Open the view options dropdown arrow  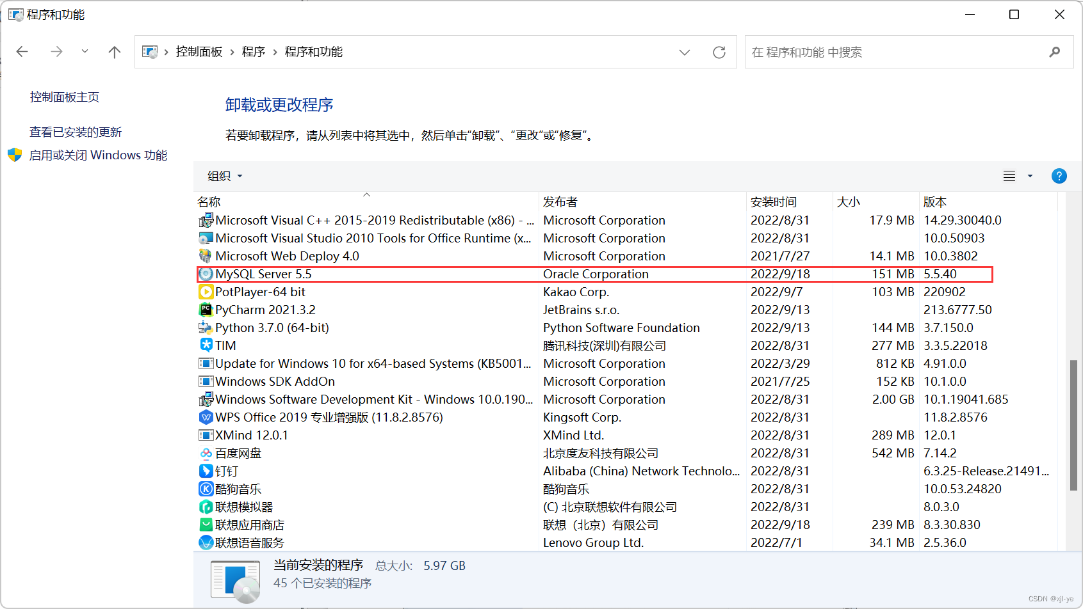tap(1030, 176)
